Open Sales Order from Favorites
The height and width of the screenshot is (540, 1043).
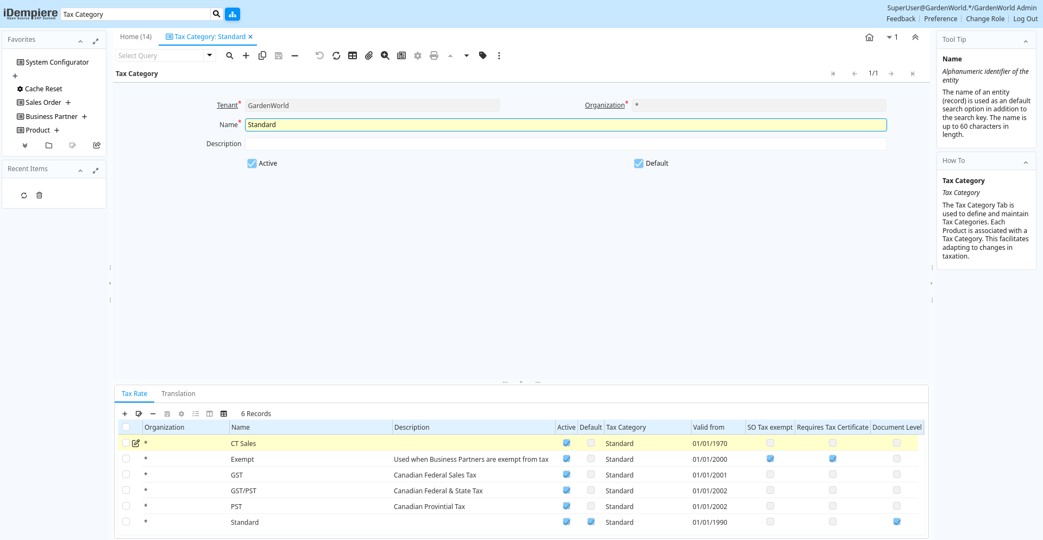point(43,103)
